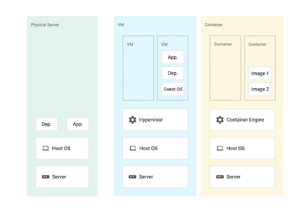Select the Container Engine box

tap(242, 120)
